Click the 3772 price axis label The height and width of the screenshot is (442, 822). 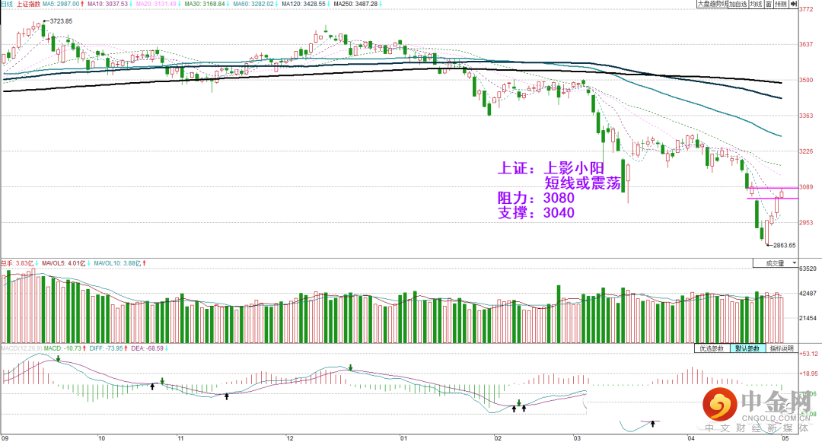[806, 9]
